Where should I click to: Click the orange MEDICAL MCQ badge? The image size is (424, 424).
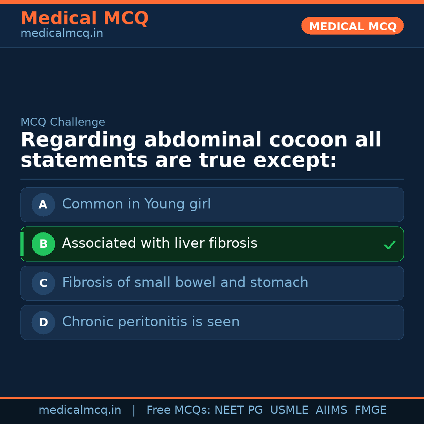coord(352,26)
